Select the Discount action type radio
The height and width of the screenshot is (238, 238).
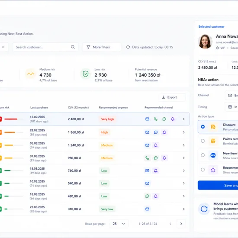[x=203, y=127]
